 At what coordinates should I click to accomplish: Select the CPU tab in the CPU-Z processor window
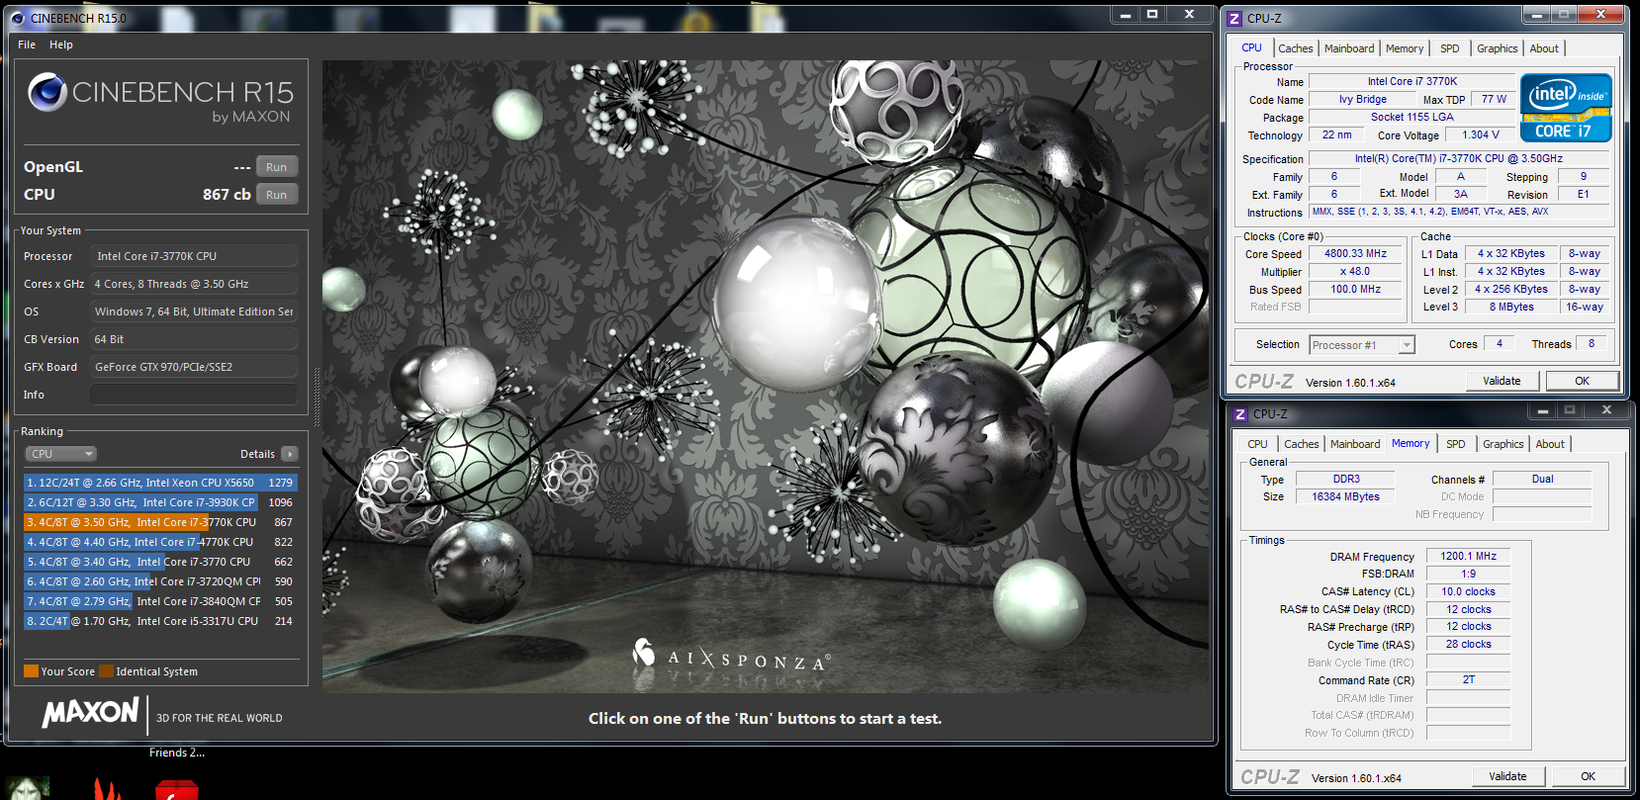1252,47
